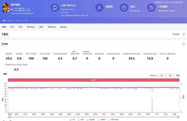Collapse the FPS section arrow
Viewport: 187px width, 121px height.
184,44
